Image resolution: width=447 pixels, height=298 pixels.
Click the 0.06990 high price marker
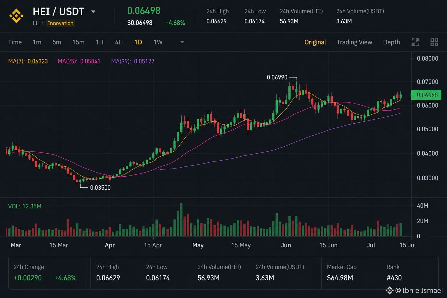[277, 77]
